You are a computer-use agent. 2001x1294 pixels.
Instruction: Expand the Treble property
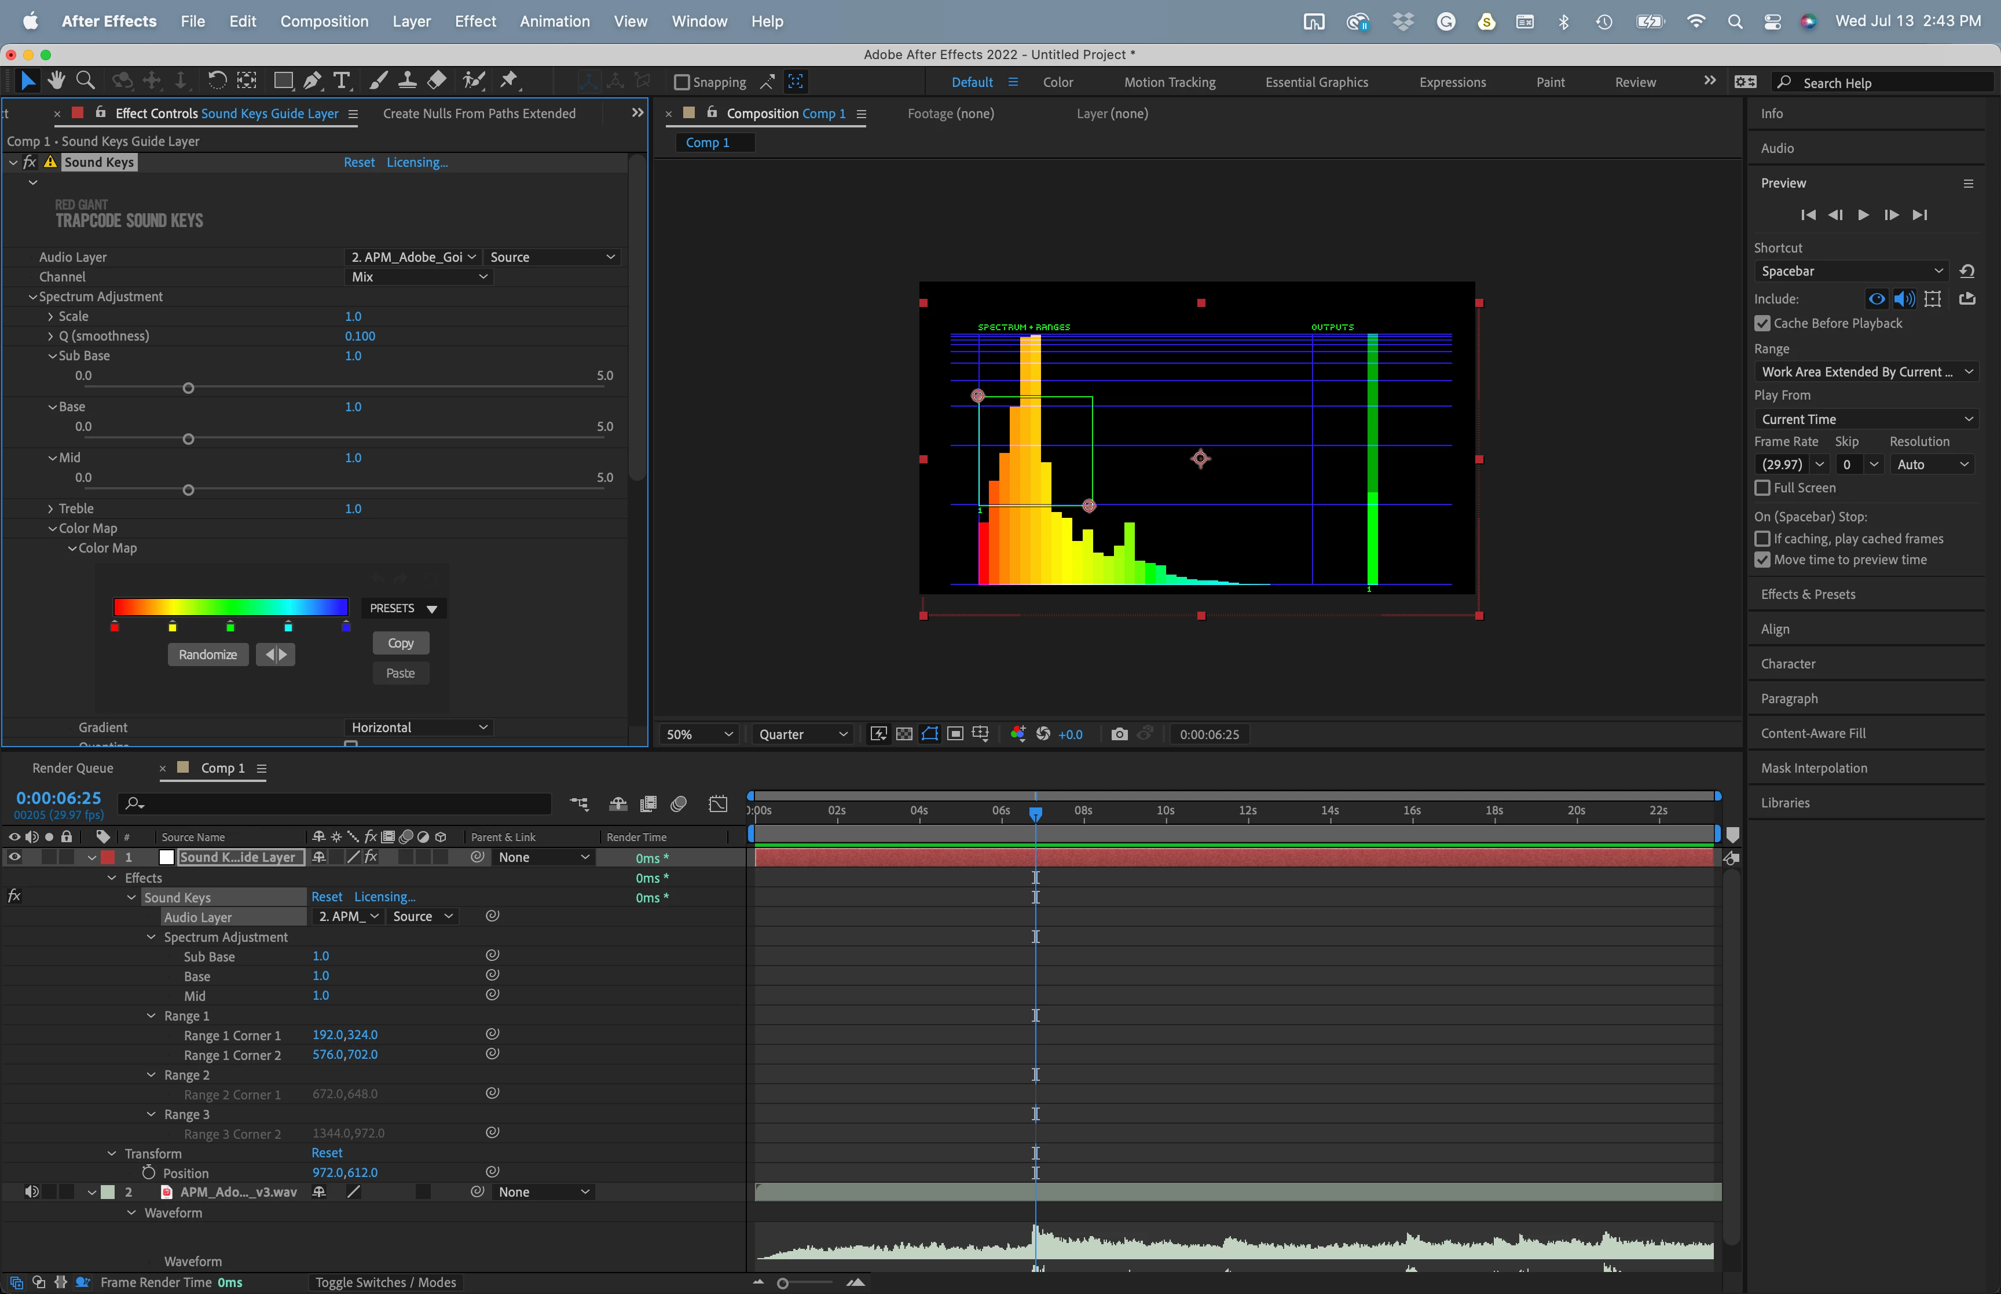tap(50, 509)
